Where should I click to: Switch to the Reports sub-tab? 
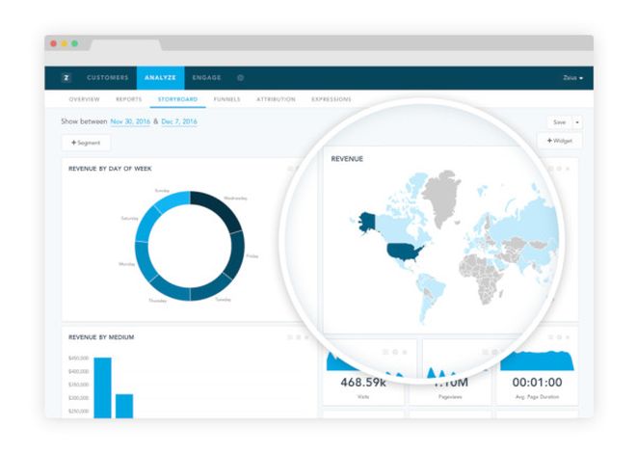128,99
